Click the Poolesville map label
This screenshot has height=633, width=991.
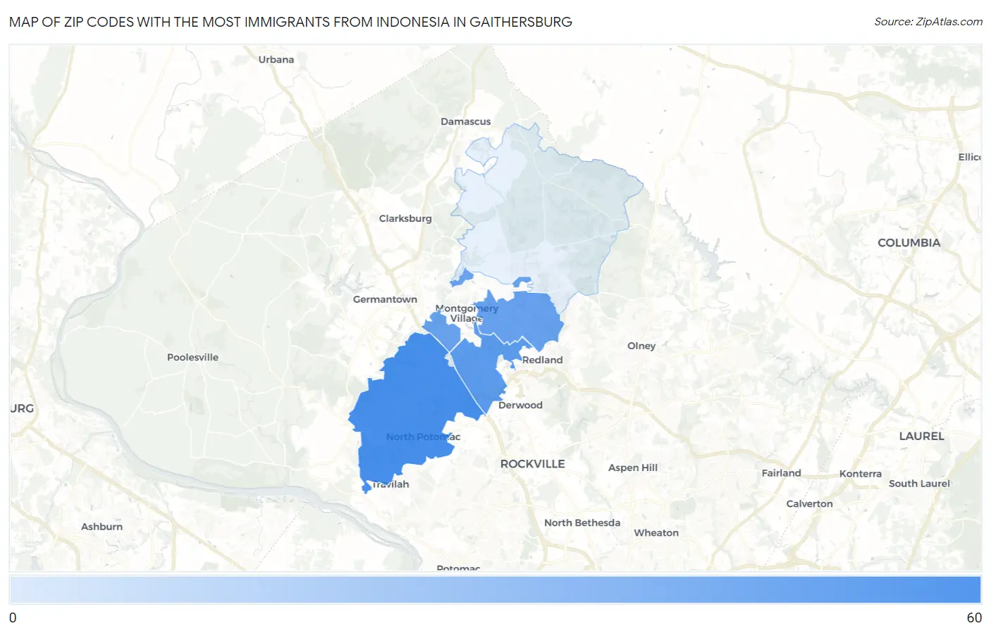[x=192, y=358]
